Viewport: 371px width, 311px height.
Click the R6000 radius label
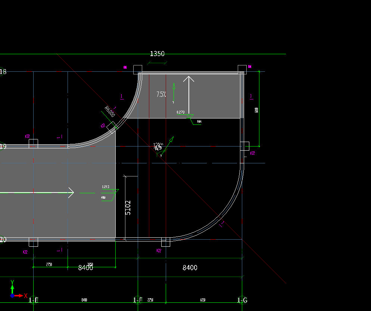click(110, 111)
